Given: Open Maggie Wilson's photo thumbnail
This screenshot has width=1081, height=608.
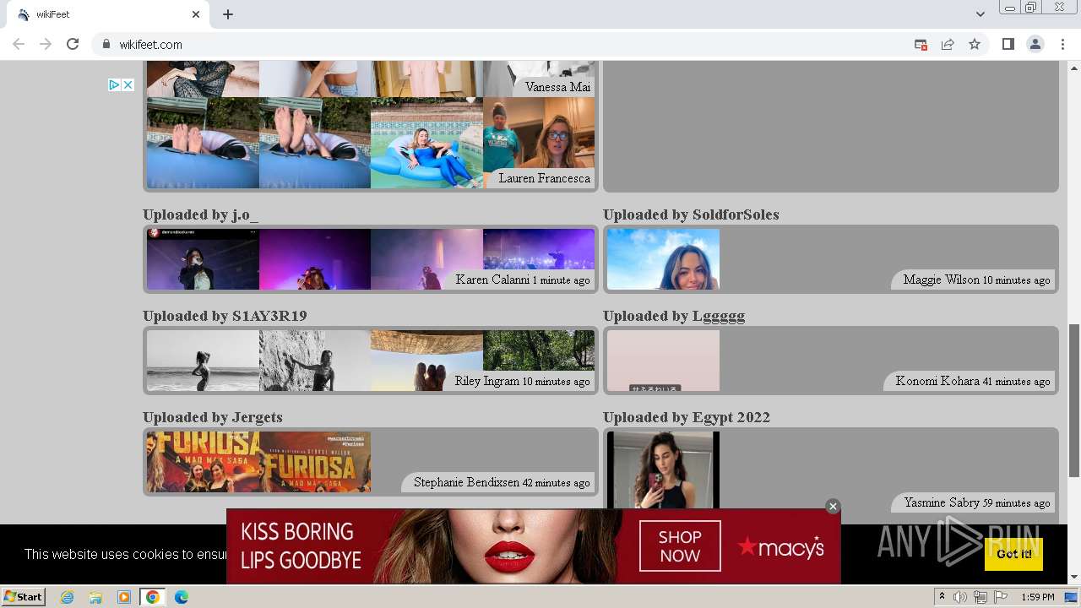Looking at the screenshot, I should (663, 259).
